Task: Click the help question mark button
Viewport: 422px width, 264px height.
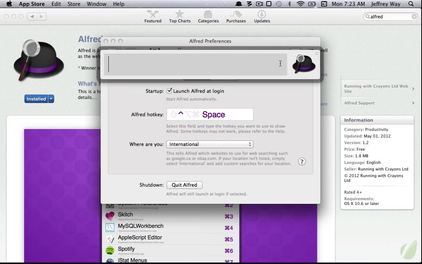Action: [x=302, y=162]
